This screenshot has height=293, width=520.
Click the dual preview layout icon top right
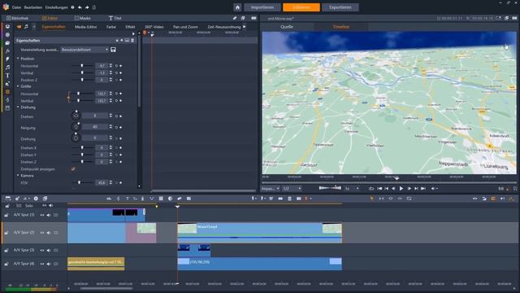(x=514, y=18)
